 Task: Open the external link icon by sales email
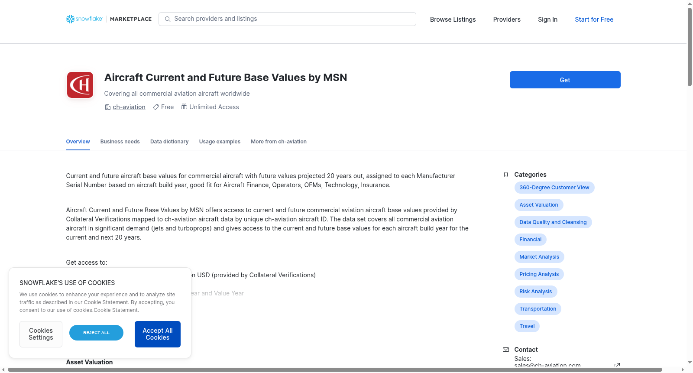[617, 365]
